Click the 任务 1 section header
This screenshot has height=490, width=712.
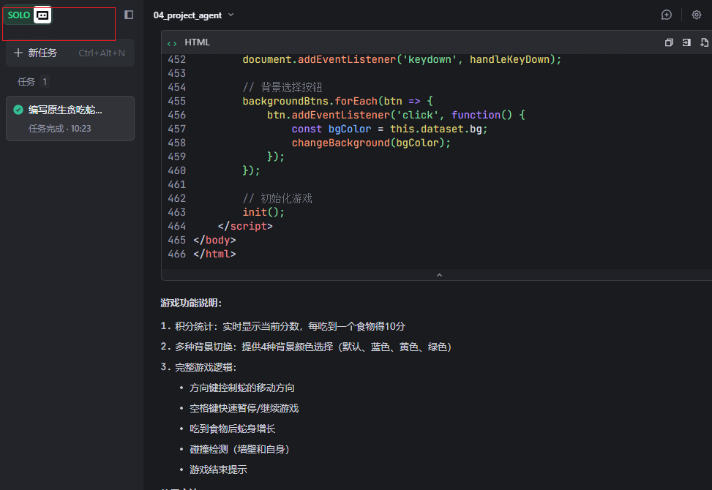(32, 82)
